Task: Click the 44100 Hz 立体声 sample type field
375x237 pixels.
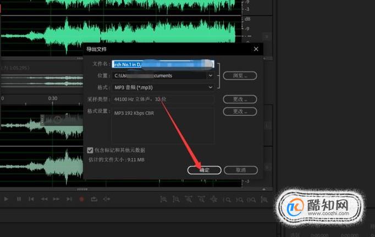Action: (163, 99)
